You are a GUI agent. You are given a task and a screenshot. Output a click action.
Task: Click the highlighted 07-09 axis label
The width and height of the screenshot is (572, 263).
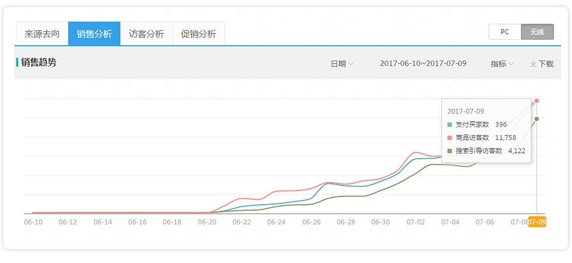(x=537, y=222)
